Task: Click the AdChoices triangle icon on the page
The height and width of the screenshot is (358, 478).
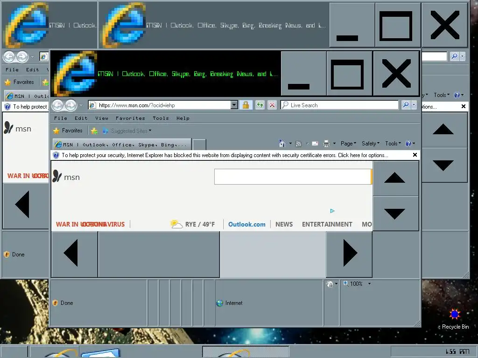Action: point(332,211)
